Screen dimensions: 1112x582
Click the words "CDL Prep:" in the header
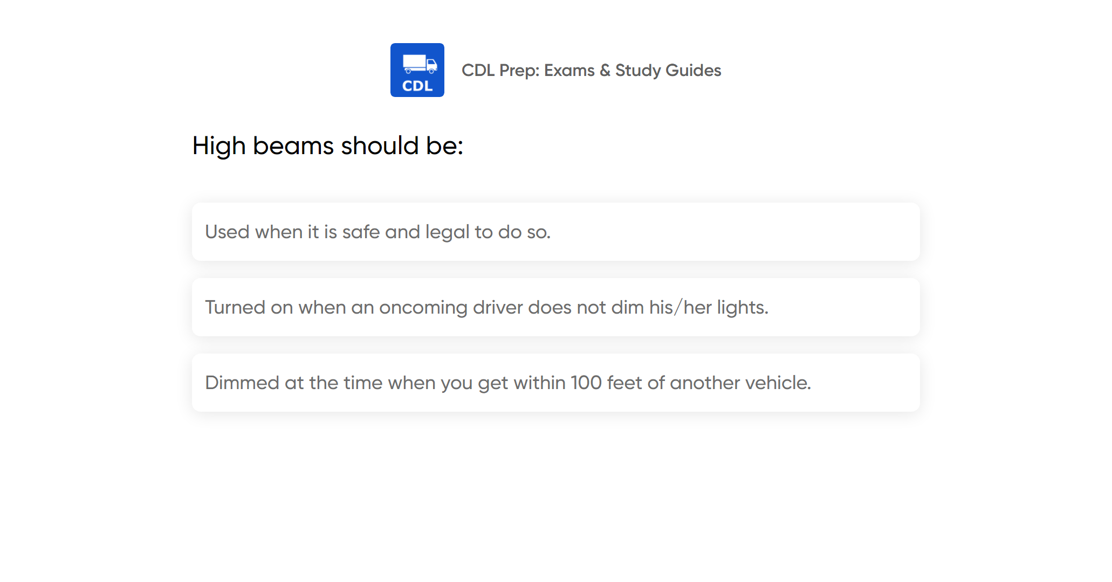click(x=500, y=70)
